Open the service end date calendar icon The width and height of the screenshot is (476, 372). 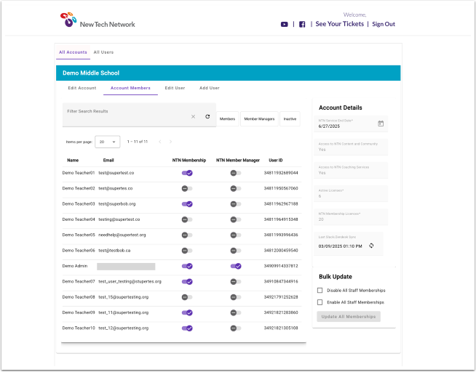click(380, 124)
